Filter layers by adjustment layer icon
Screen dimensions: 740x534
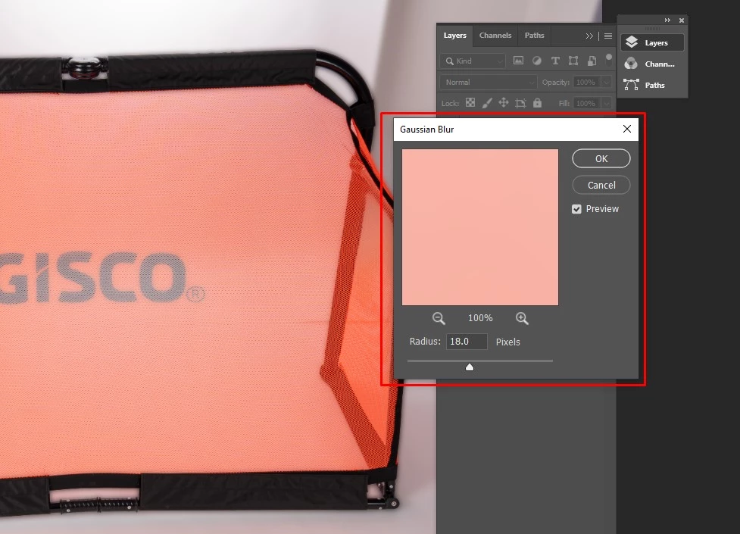click(537, 61)
